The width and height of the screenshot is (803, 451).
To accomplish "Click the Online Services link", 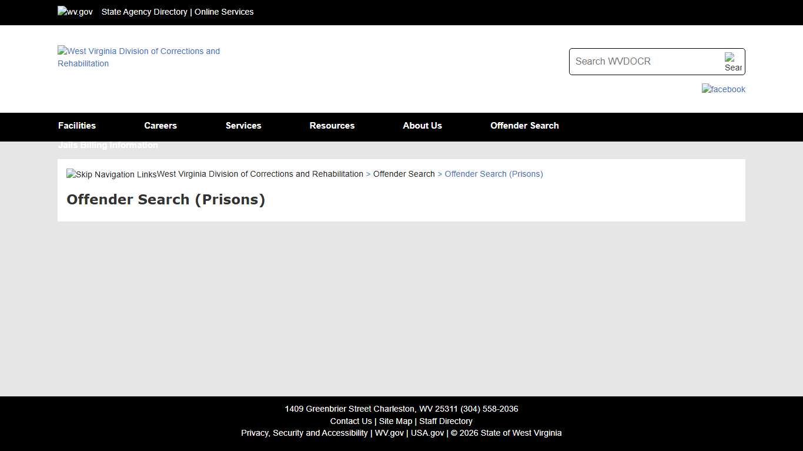I will (224, 12).
